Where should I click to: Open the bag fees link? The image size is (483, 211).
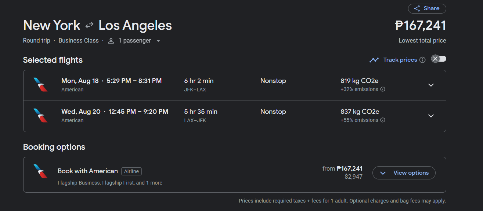pyautogui.click(x=410, y=201)
